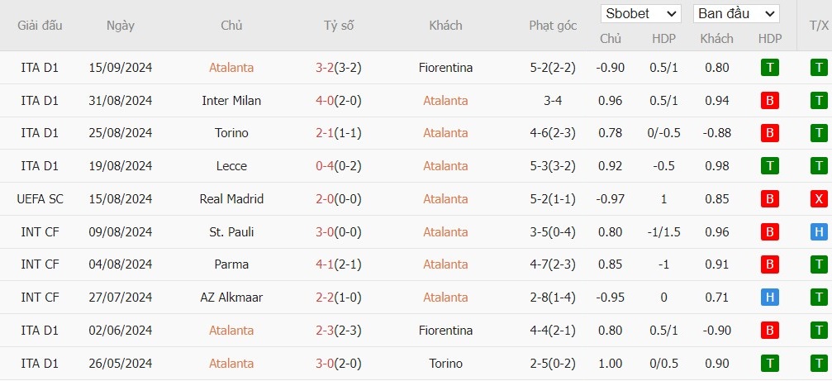Click red B badge in Parma row
This screenshot has width=832, height=381.
click(769, 264)
